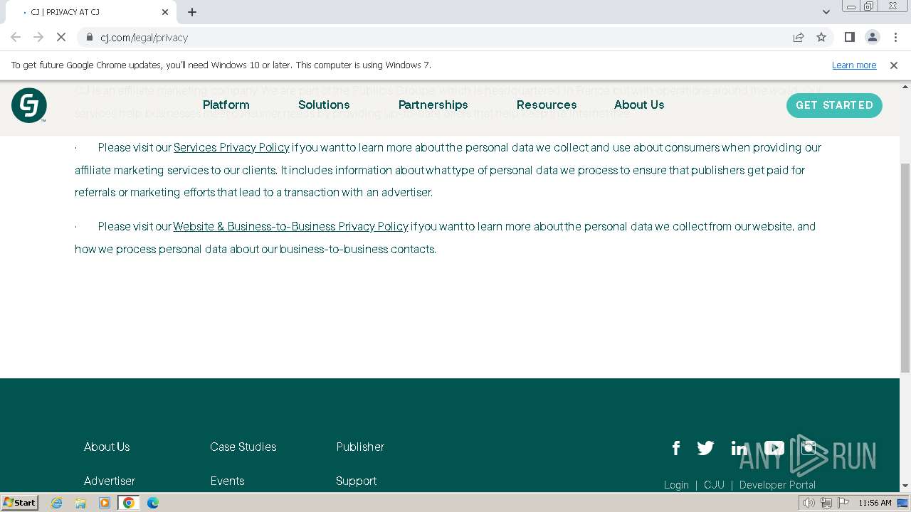This screenshot has height=512, width=911.
Task: Open the footer Case Studies link
Action: coord(243,447)
